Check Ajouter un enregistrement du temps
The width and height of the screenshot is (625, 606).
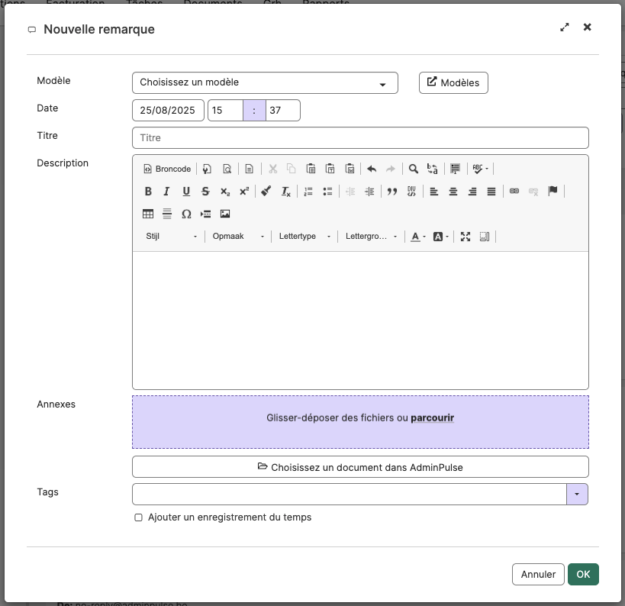138,517
